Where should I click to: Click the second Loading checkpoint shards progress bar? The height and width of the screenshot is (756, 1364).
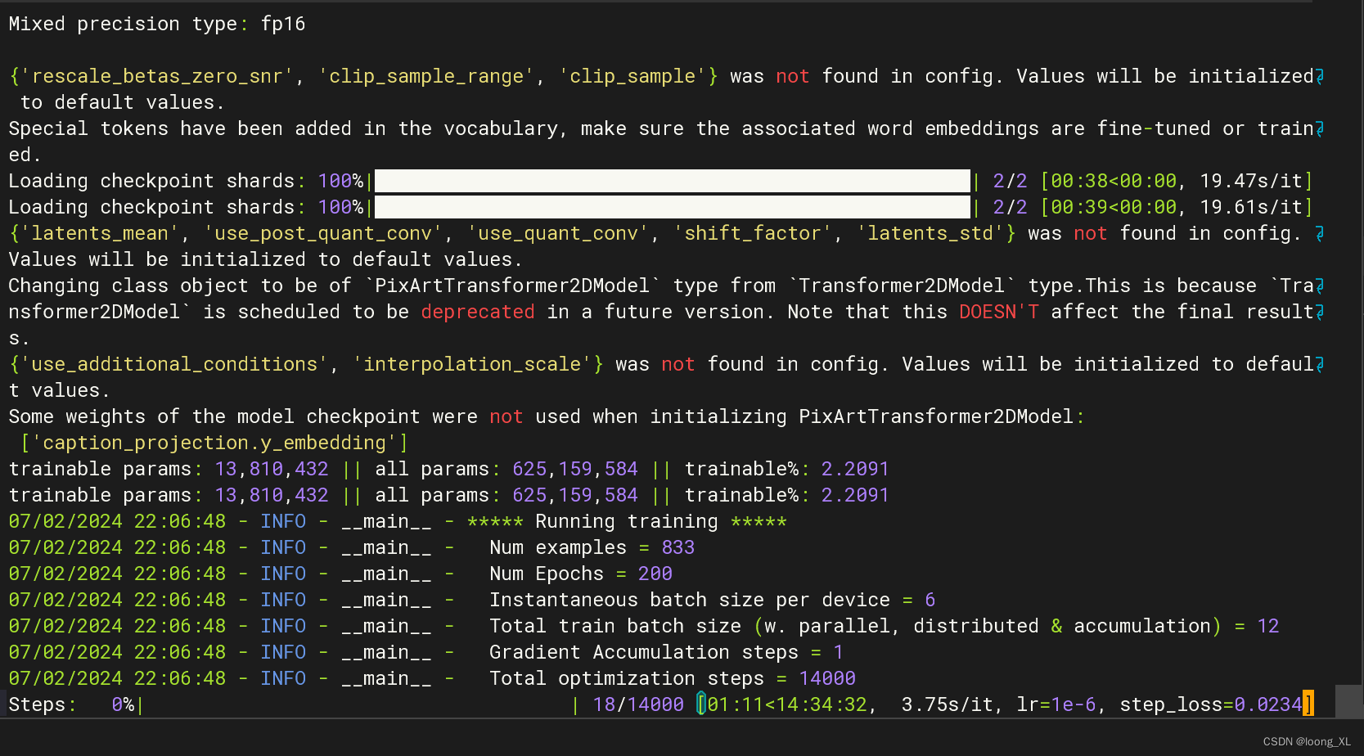(672, 207)
